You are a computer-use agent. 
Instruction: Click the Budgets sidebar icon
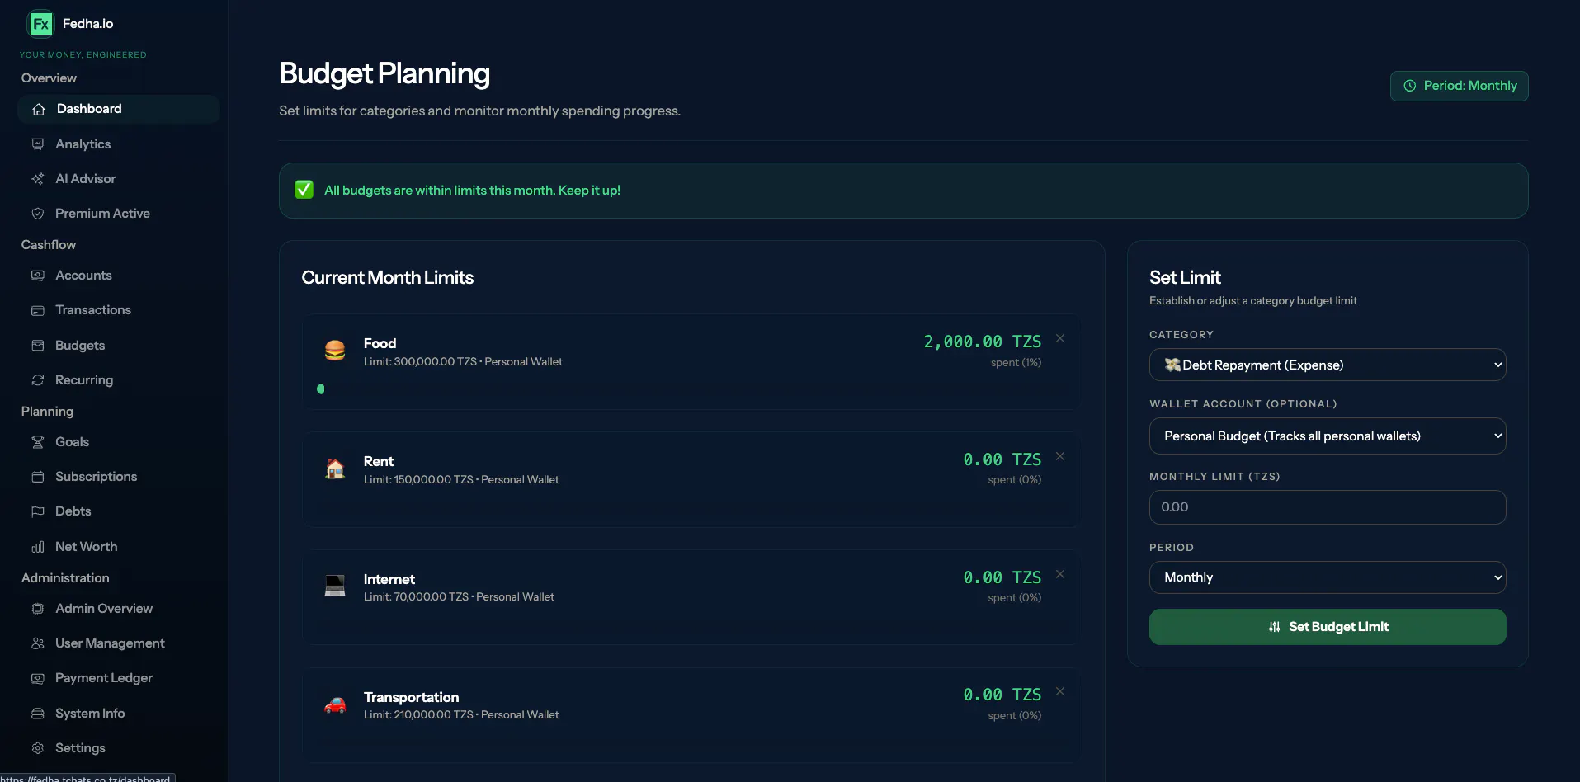coord(38,346)
